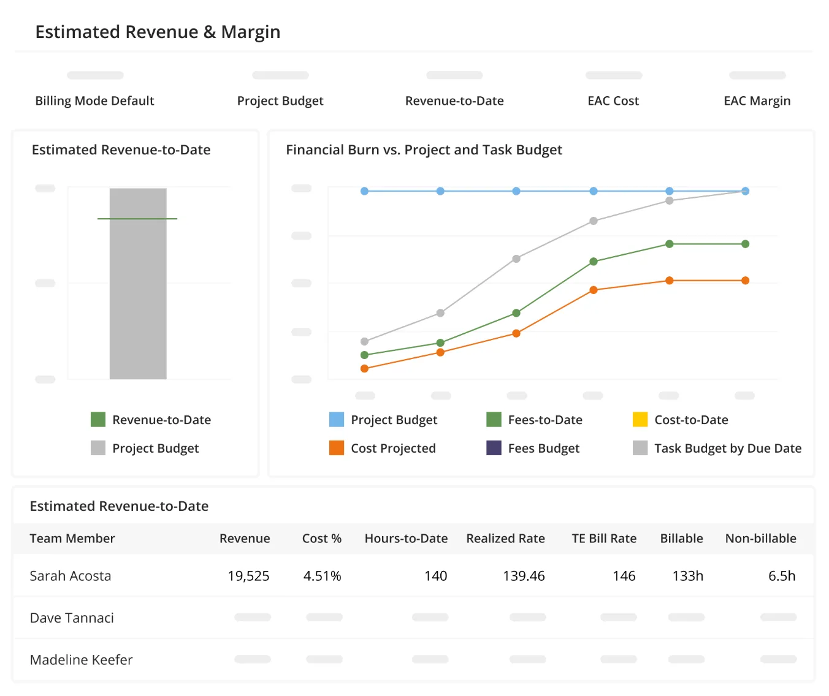Open the Madeline Keefer row
The image size is (829, 696).
[x=414, y=660]
